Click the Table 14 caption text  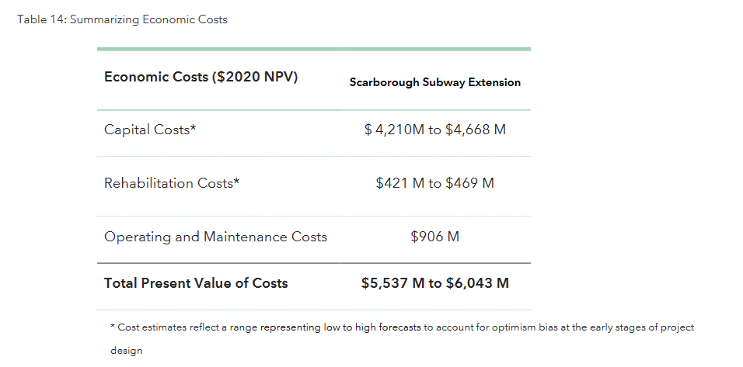tap(122, 19)
